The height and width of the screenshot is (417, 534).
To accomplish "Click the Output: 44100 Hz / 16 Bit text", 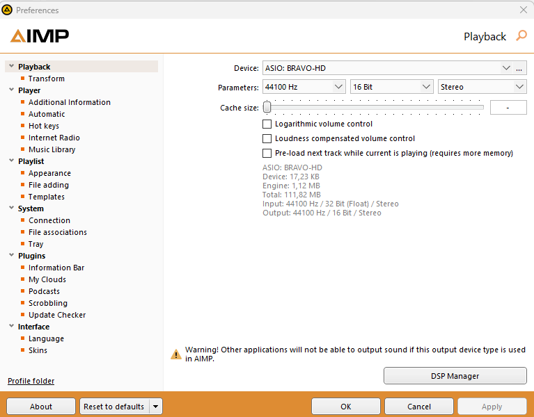I will point(322,213).
